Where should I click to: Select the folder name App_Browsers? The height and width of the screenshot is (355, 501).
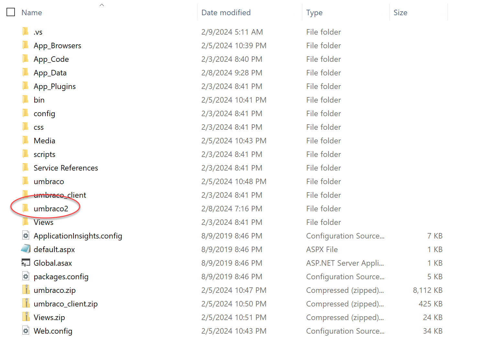tap(57, 46)
